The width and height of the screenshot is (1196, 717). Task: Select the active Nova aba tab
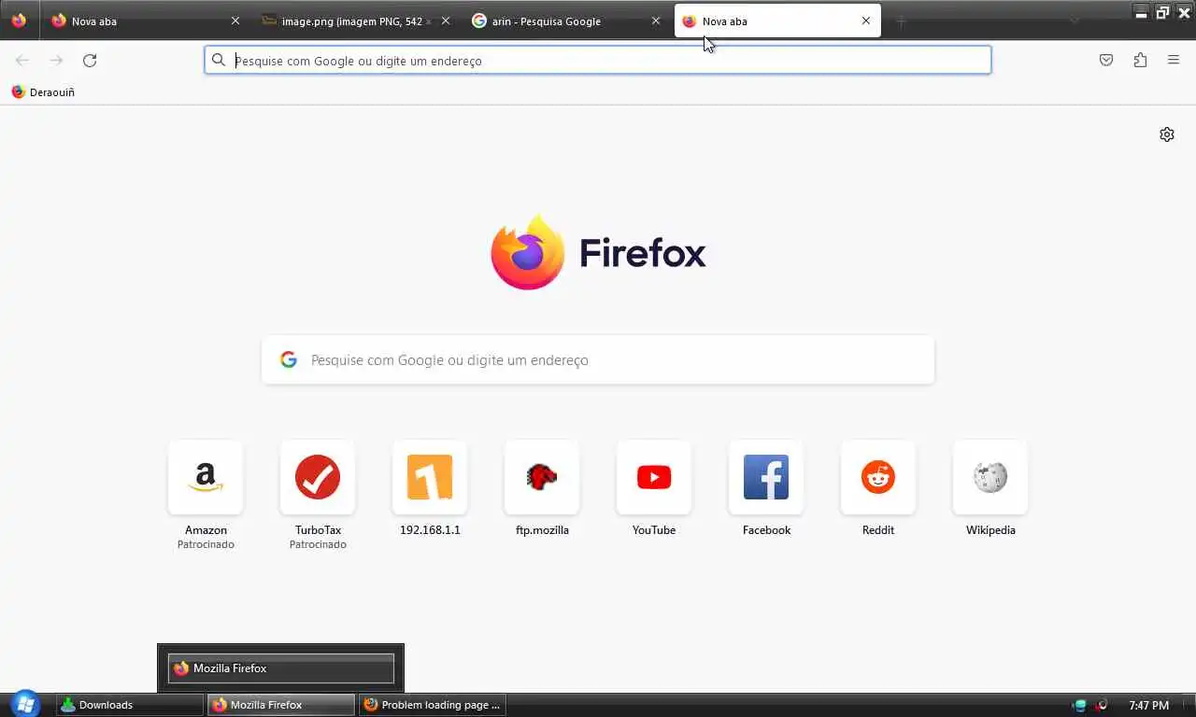point(777,21)
